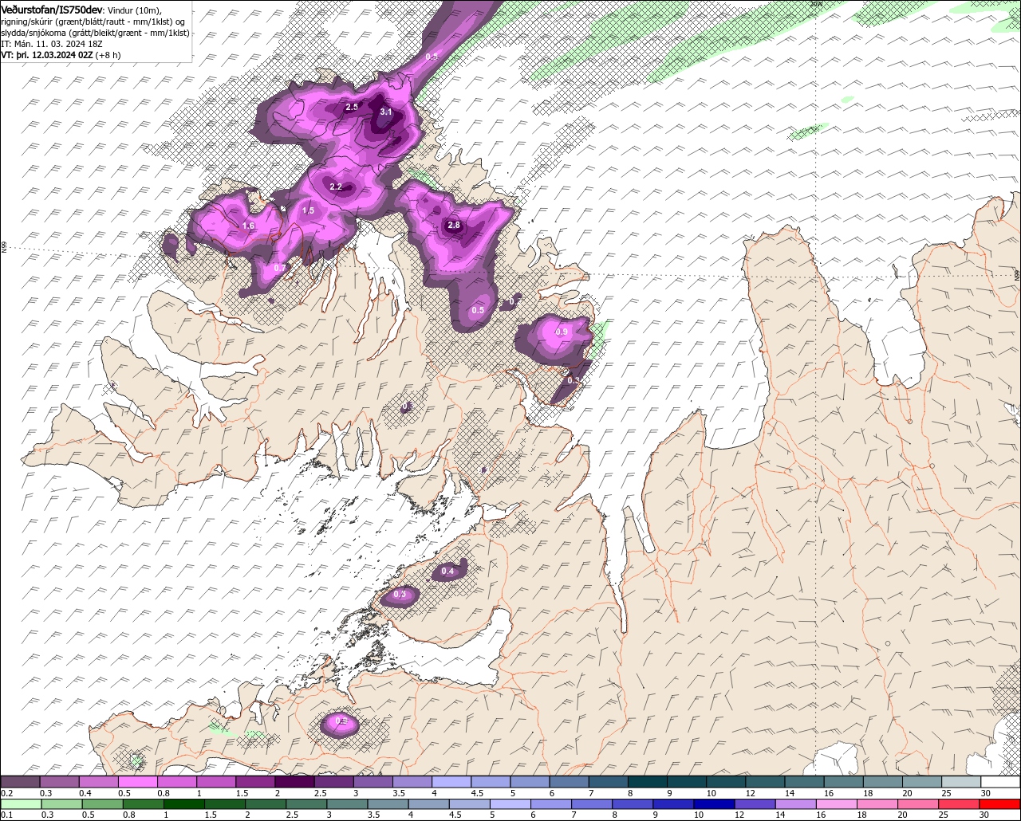This screenshot has height=821, width=1021.
Task: Click the 2.5 value label on the map
Action: pos(352,107)
